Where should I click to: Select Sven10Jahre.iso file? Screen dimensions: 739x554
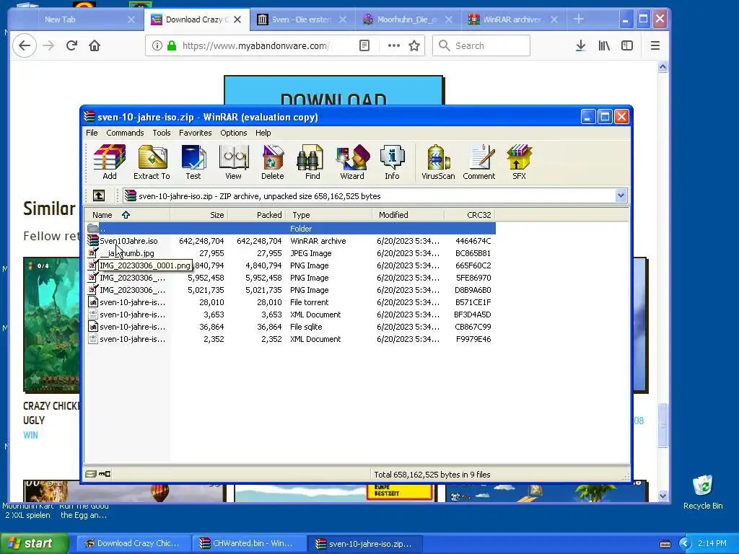click(290, 241)
